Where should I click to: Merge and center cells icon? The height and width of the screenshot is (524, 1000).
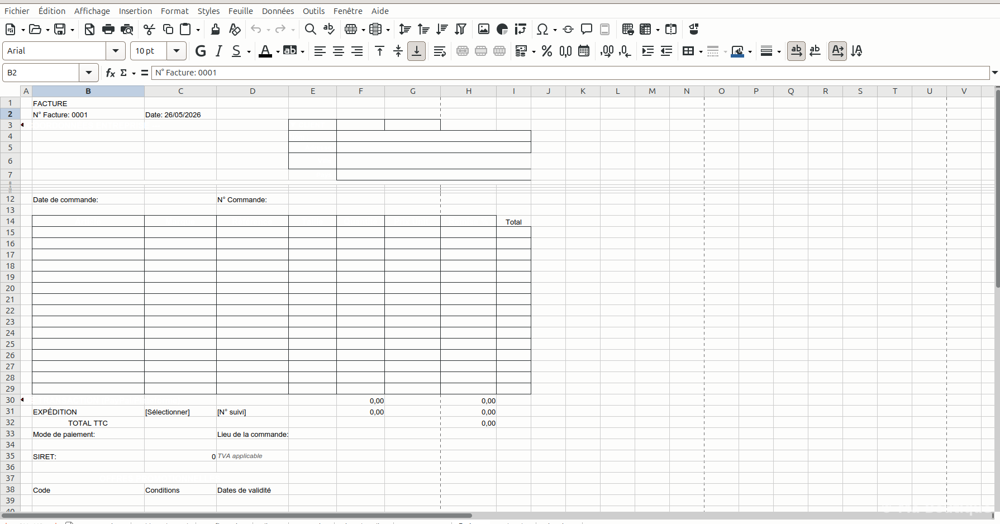[x=463, y=51]
